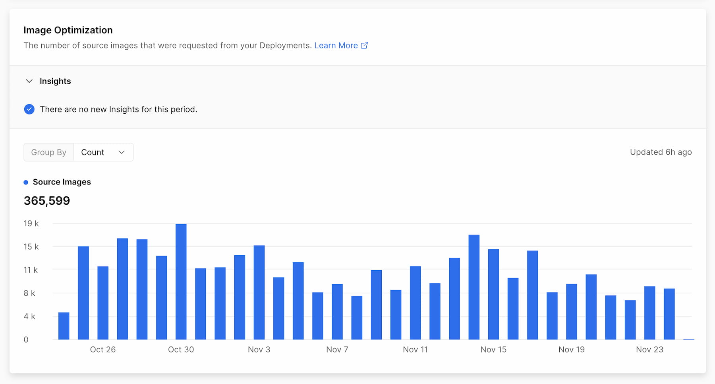Select the first short bar in the chart
Screen dimensions: 715x384
coord(64,326)
